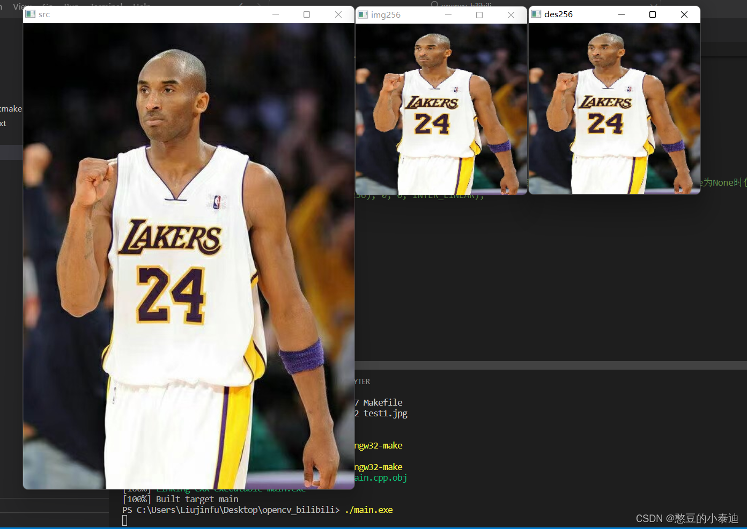Click the des256 window's app icon
The image size is (747, 529).
coord(536,14)
